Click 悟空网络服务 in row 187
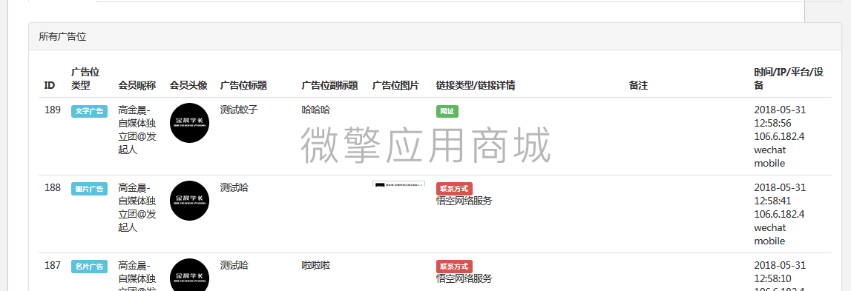The height and width of the screenshot is (291, 851). tap(464, 278)
